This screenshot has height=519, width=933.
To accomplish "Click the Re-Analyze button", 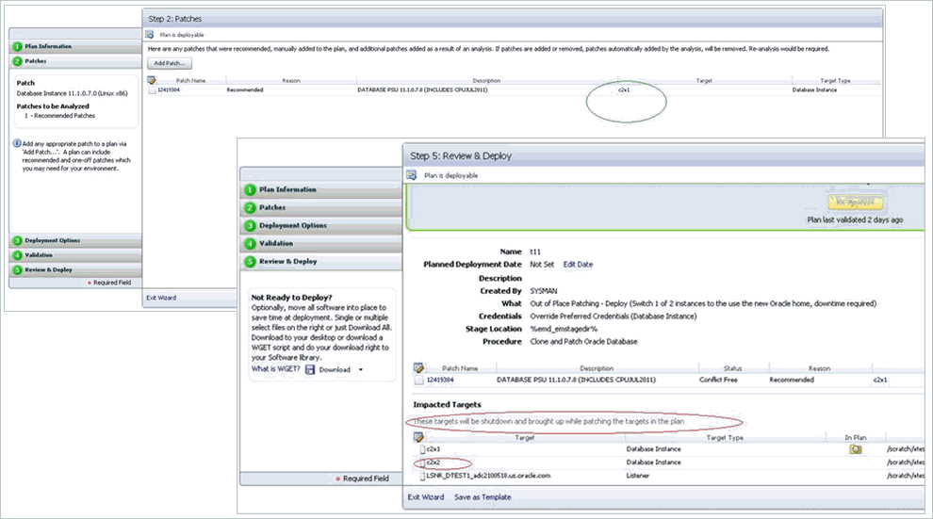I will (x=855, y=203).
